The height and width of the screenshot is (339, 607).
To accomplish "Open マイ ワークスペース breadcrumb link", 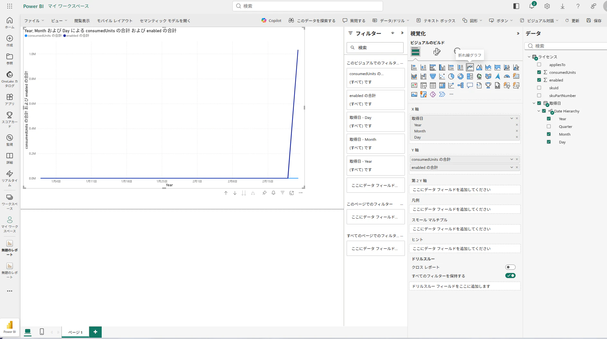I will point(68,6).
